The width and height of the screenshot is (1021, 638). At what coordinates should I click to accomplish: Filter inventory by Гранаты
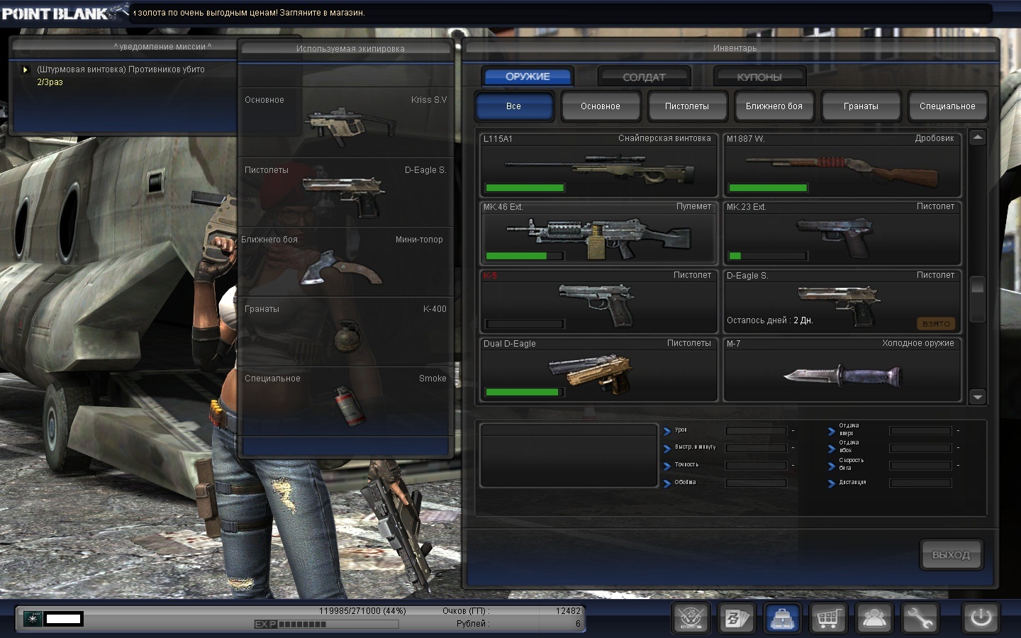point(861,106)
